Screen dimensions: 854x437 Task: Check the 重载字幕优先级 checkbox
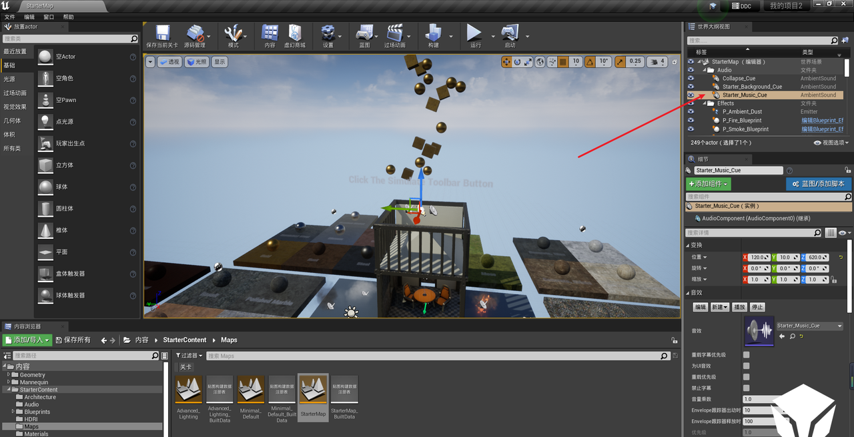[747, 355]
